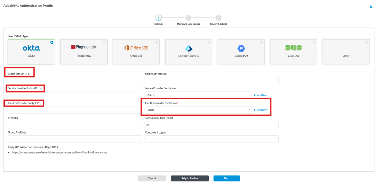Open Service Provider Certificate dropdown

(x=198, y=95)
